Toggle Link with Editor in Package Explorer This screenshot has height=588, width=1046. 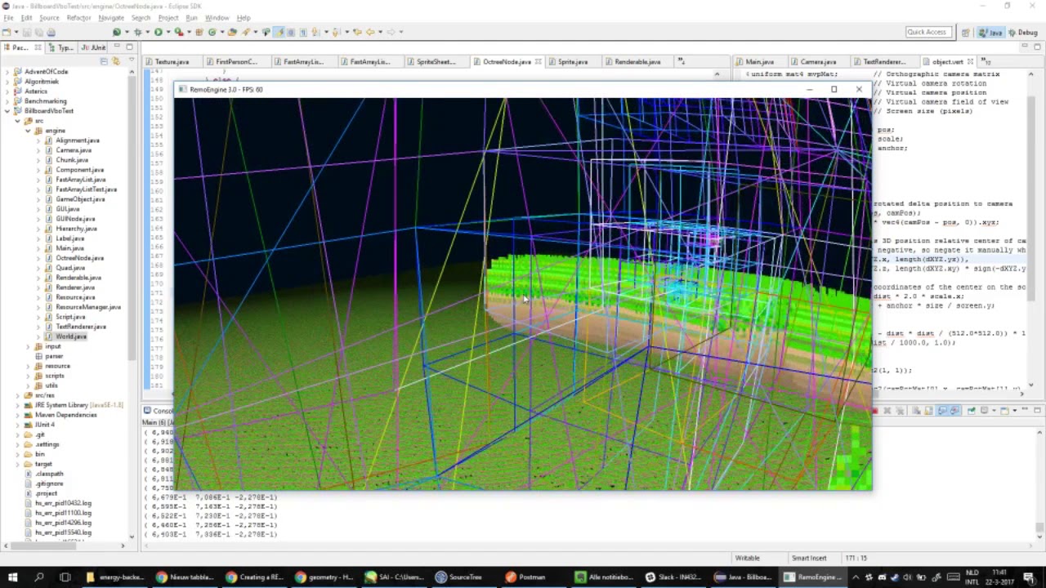[x=115, y=62]
